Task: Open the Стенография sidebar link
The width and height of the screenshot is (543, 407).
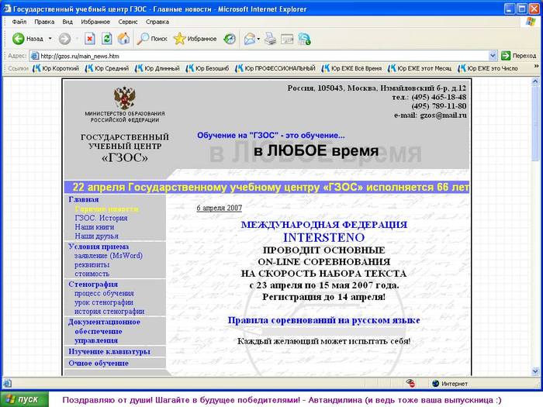Action: (93, 285)
